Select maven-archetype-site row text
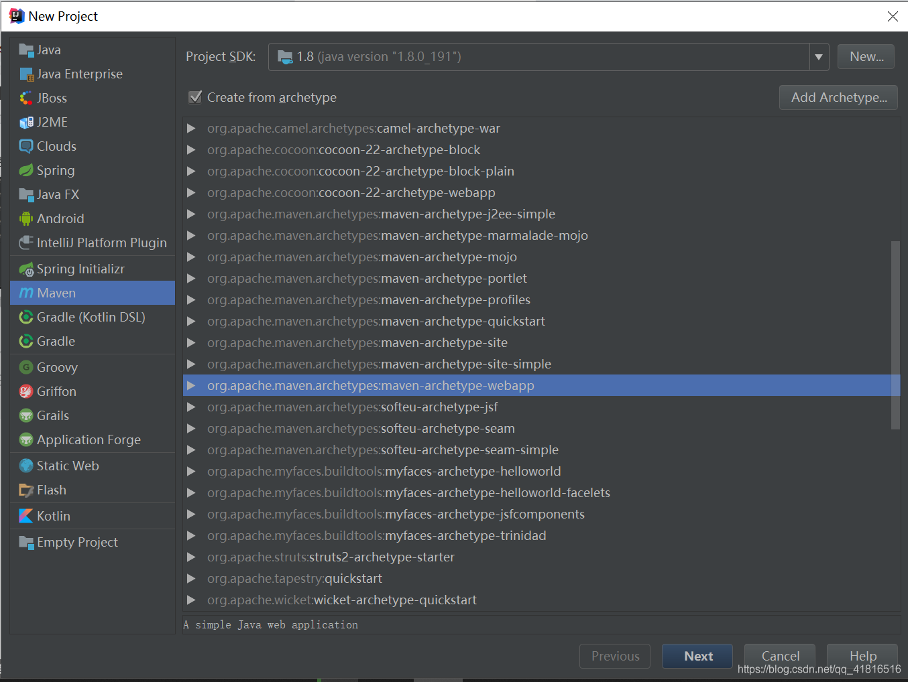908x682 pixels. click(x=357, y=342)
